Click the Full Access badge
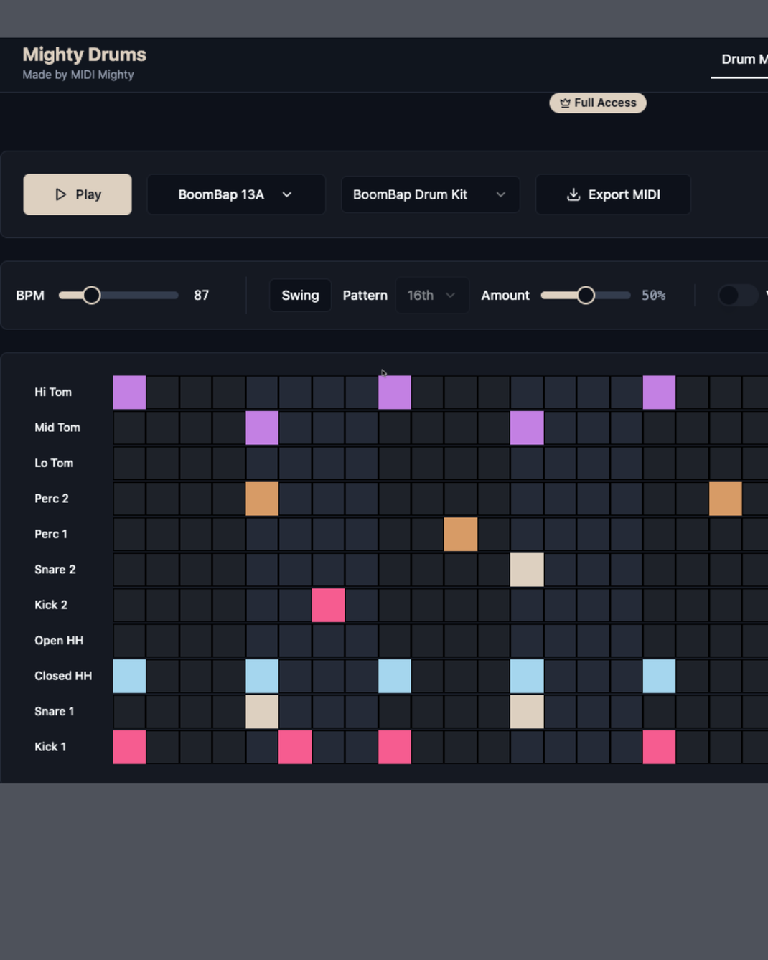This screenshot has width=768, height=960. pyautogui.click(x=598, y=103)
